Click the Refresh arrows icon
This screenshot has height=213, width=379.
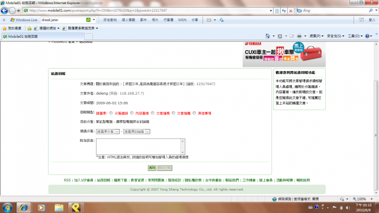click(x=284, y=11)
